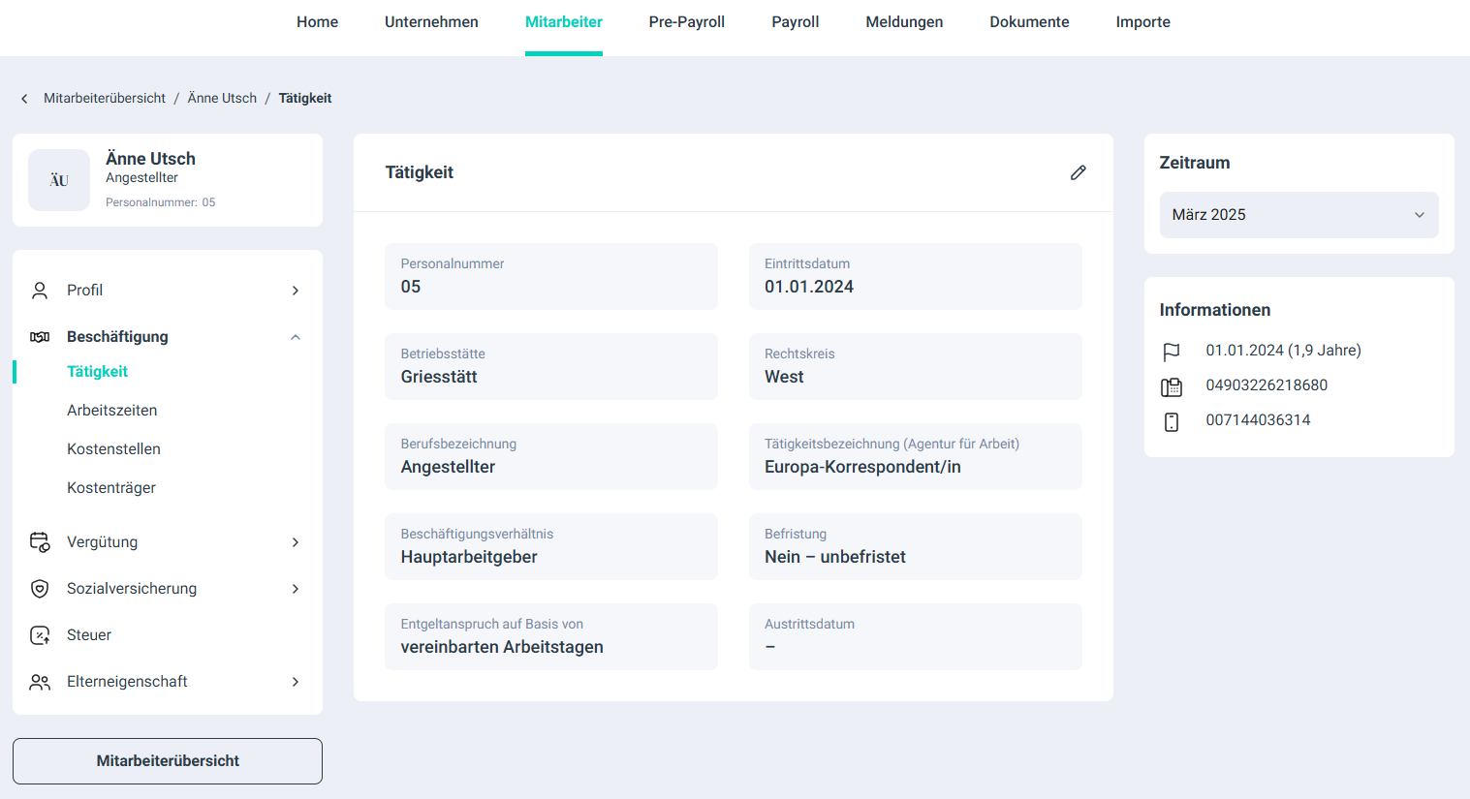The image size is (1470, 799).
Task: Click the Mitarbeiterübersicht button
Action: click(168, 761)
